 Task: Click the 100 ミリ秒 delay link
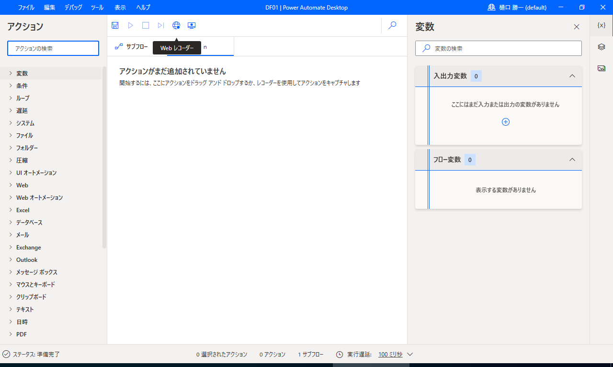390,354
